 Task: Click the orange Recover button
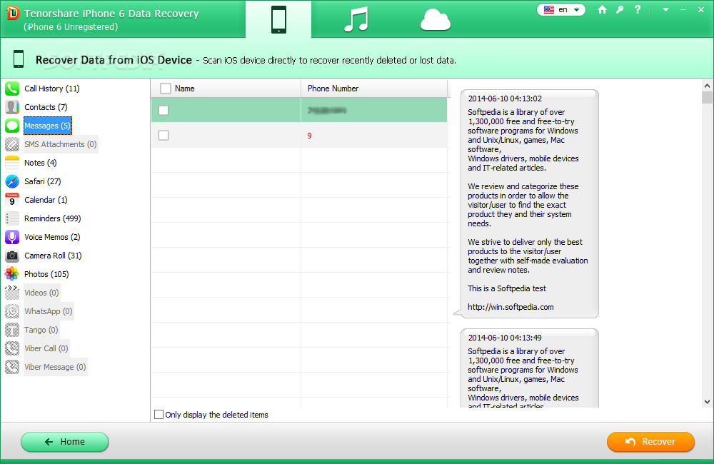(650, 442)
